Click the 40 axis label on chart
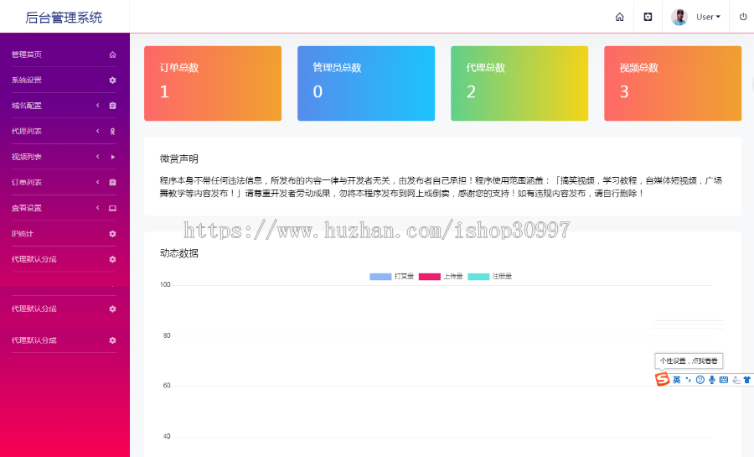This screenshot has height=457, width=754. (x=167, y=436)
